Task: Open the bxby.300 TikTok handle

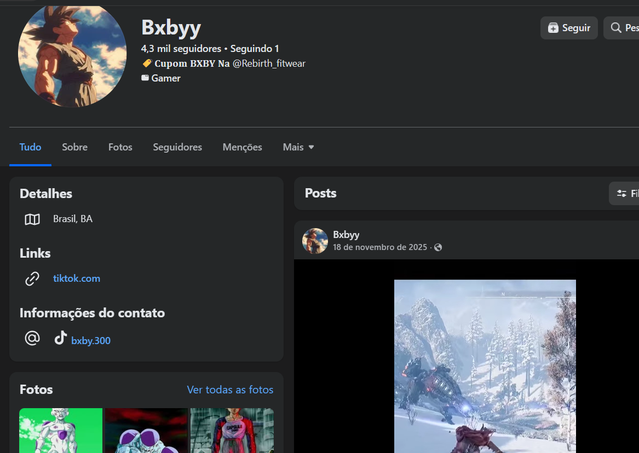Action: [x=91, y=341]
